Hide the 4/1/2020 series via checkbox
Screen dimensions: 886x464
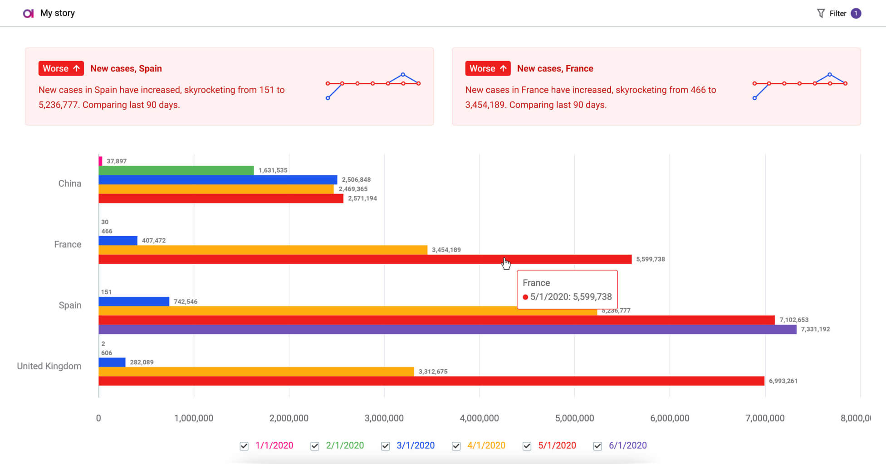pos(456,446)
